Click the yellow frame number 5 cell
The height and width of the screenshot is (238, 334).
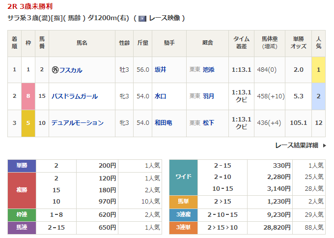(28, 123)
